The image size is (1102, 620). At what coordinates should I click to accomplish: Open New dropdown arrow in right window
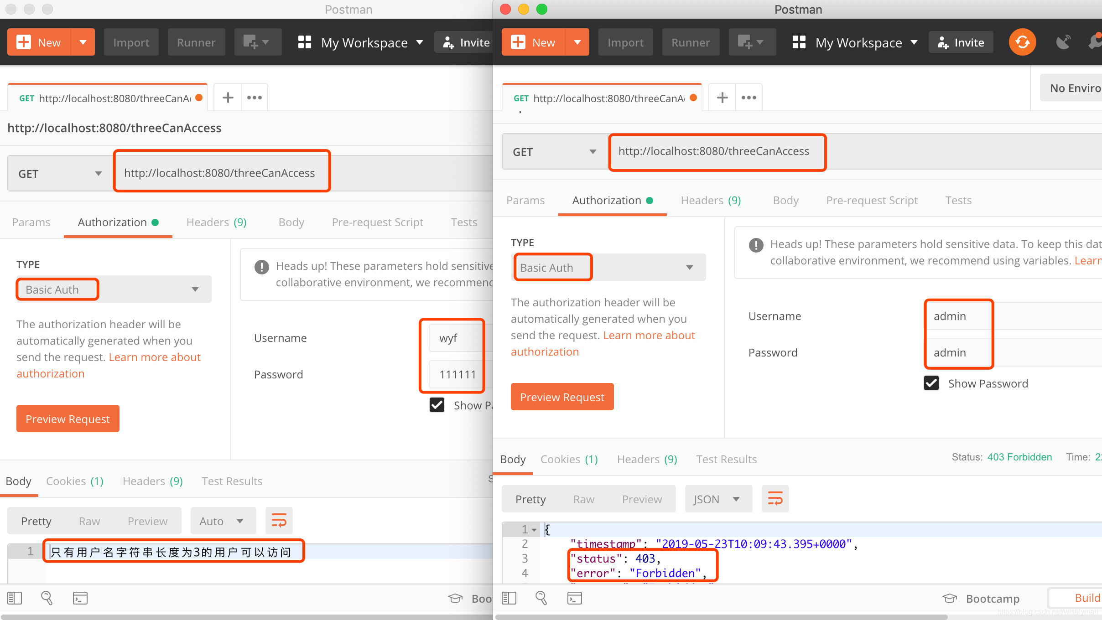(577, 42)
